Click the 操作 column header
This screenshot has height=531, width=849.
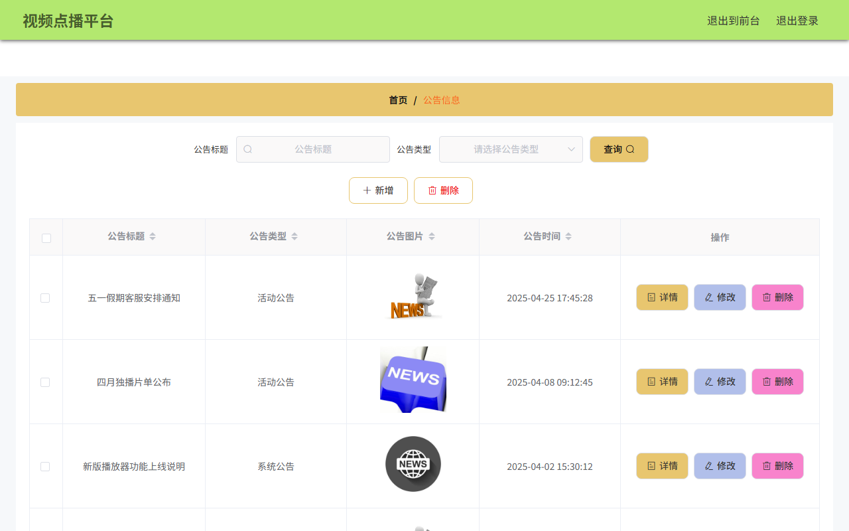click(x=720, y=237)
